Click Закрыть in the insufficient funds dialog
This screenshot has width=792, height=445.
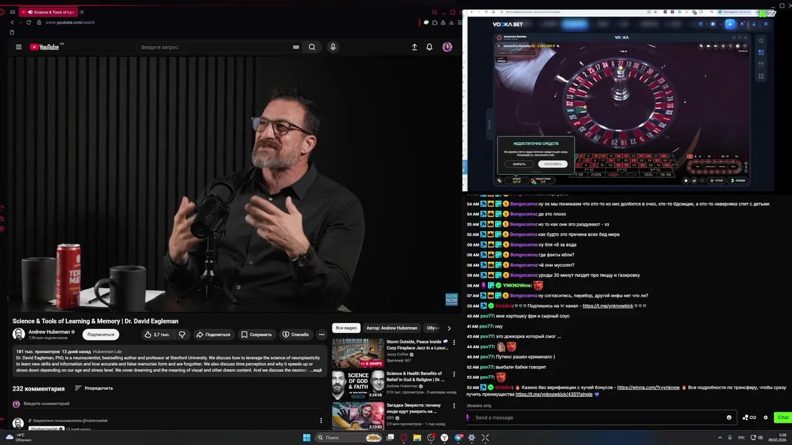[x=519, y=164]
